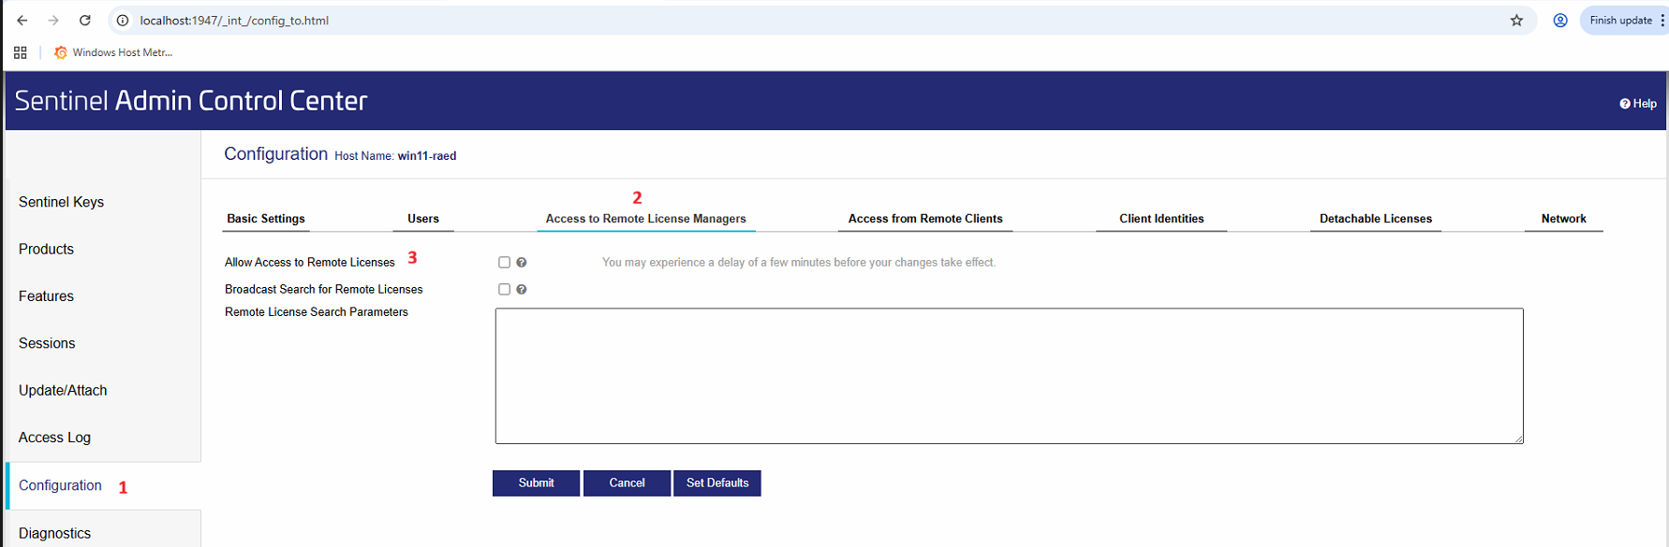Open Update/Attach in the sidebar

(x=63, y=391)
